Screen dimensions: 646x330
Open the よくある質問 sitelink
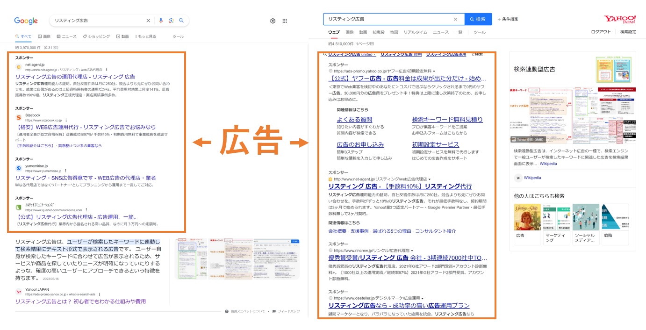click(x=354, y=120)
